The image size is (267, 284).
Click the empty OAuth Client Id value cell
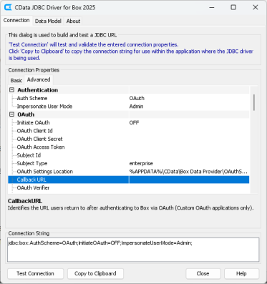(x=189, y=131)
